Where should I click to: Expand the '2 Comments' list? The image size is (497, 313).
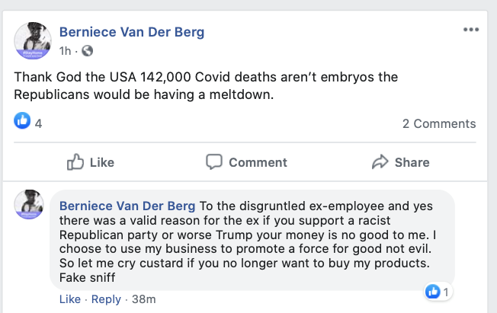[438, 123]
